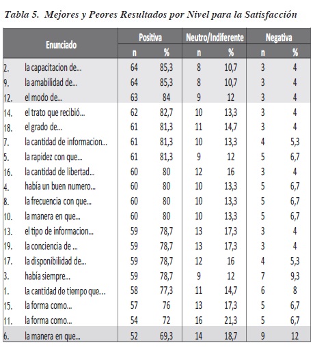Click 'la disponibilidad de...' statement

coord(55,261)
